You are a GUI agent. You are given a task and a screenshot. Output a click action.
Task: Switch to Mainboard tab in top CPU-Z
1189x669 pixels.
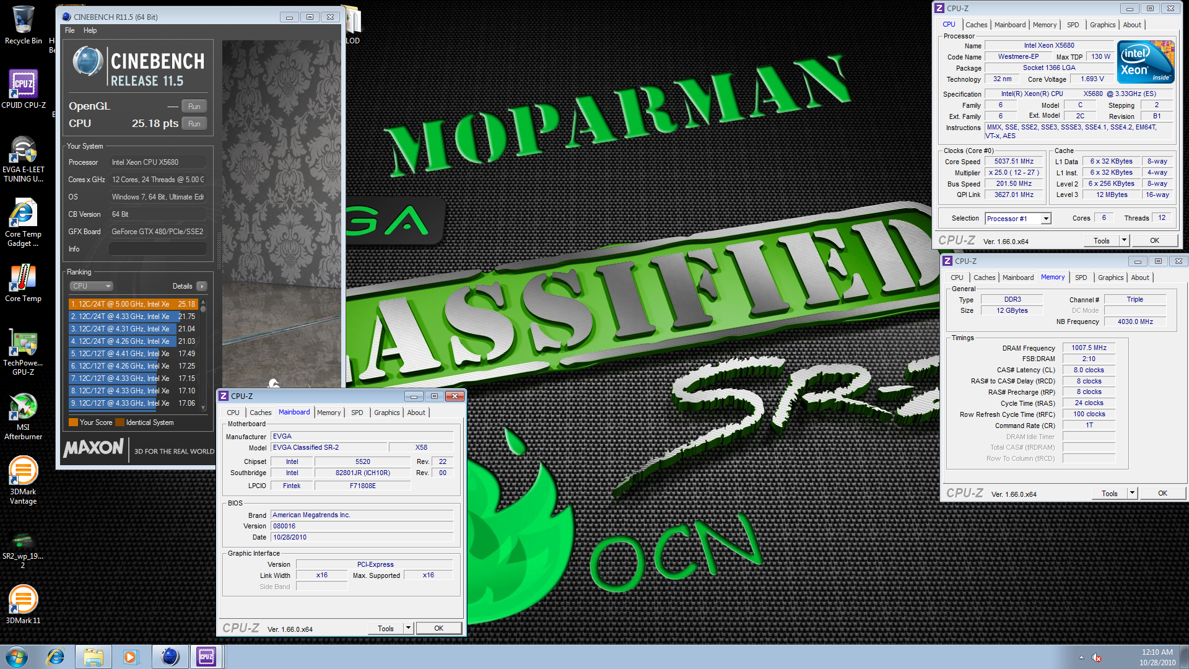click(x=1009, y=25)
